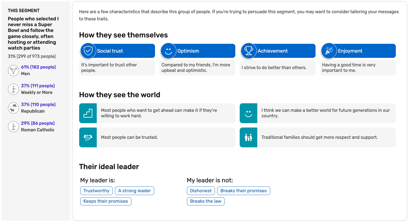This screenshot has width=409, height=222.
Task: Click the kneeling person icon beside Roman Catholic
Action: [13, 127]
